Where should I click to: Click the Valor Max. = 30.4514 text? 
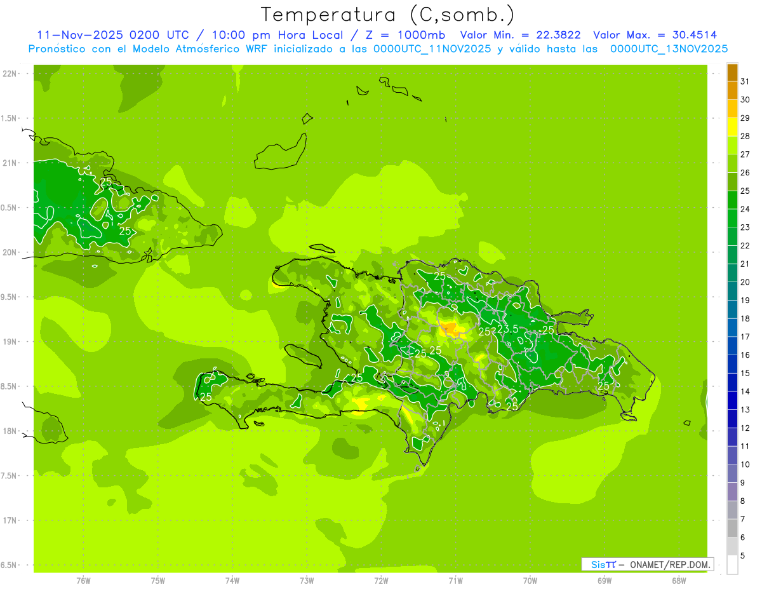coord(655,35)
